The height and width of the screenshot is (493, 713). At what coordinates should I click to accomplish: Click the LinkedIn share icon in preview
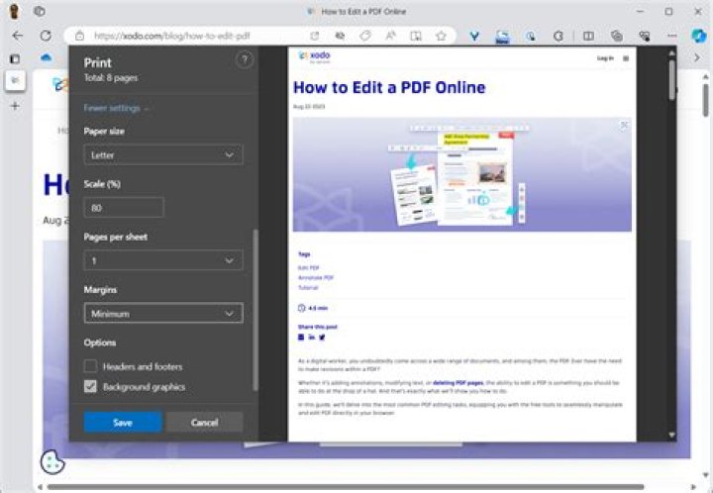point(312,338)
